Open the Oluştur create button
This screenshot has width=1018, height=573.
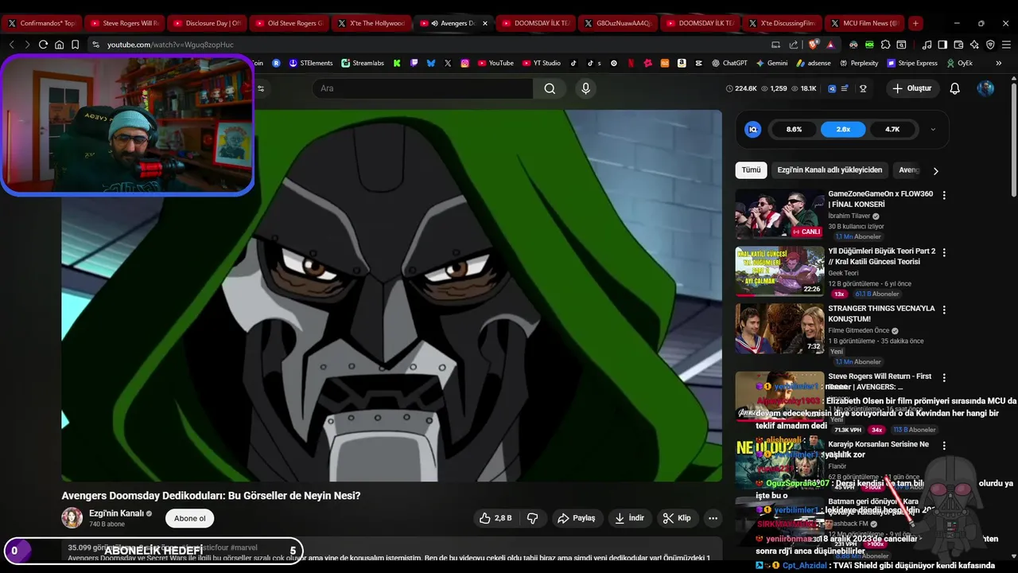coord(911,88)
